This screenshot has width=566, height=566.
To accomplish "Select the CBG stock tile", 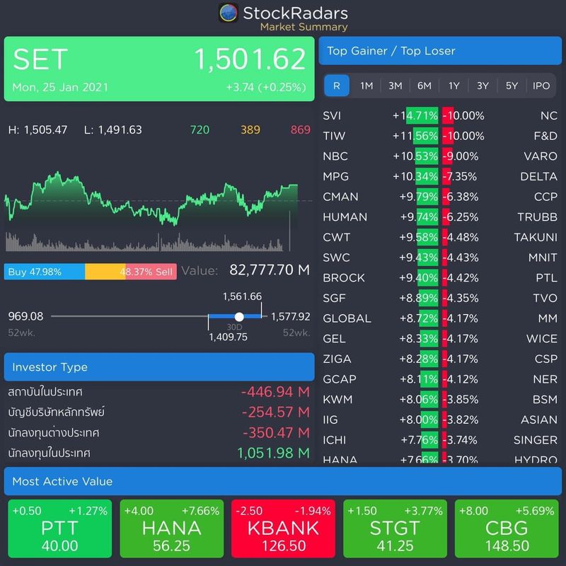I will click(x=507, y=528).
